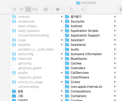Open the arrange items dropdown

coord(47,9)
